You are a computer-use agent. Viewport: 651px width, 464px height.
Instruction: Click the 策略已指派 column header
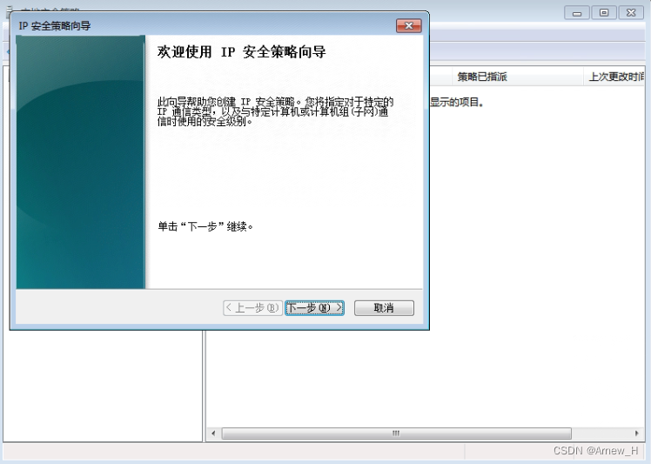[517, 77]
